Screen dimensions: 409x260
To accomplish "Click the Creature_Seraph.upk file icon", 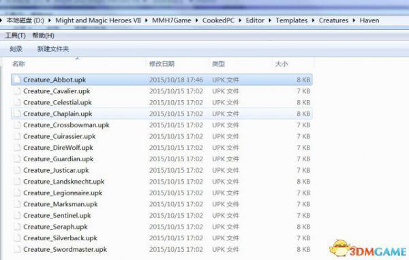I will 17,227.
